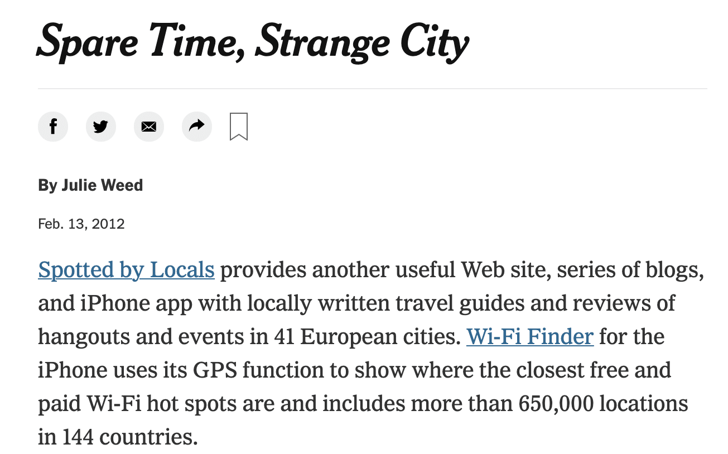Follow the Wi-Fi Finder link
Viewport: 728px width, 454px height.
(530, 337)
